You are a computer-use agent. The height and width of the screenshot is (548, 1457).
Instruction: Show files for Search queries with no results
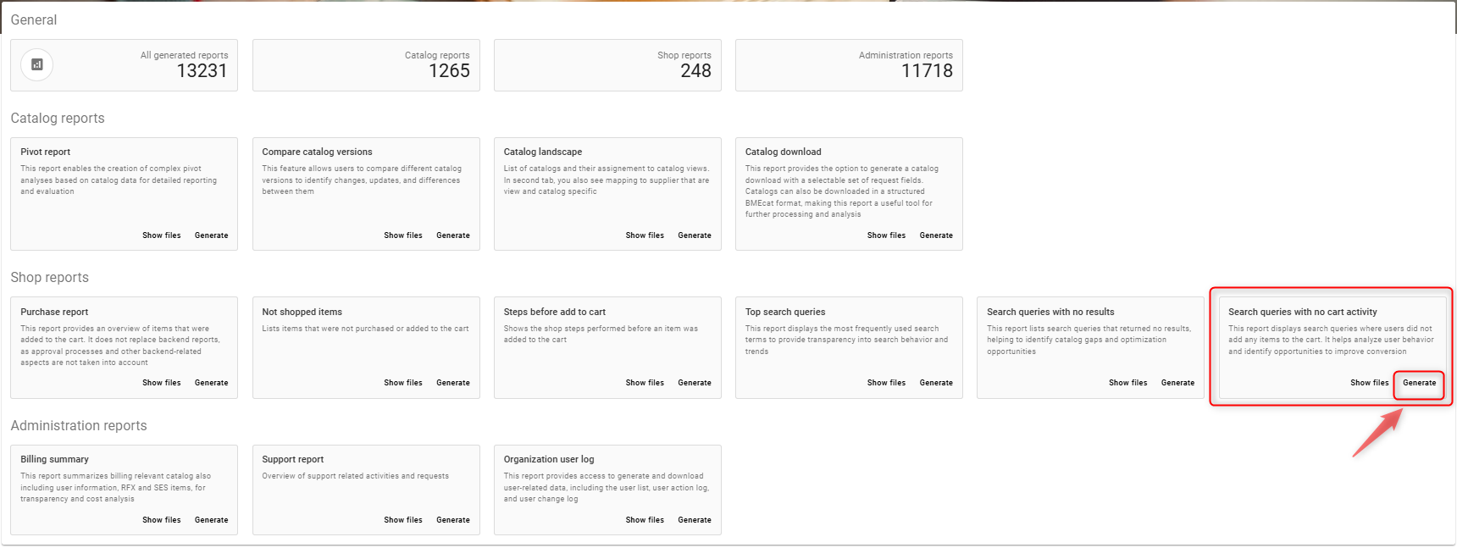tap(1127, 383)
